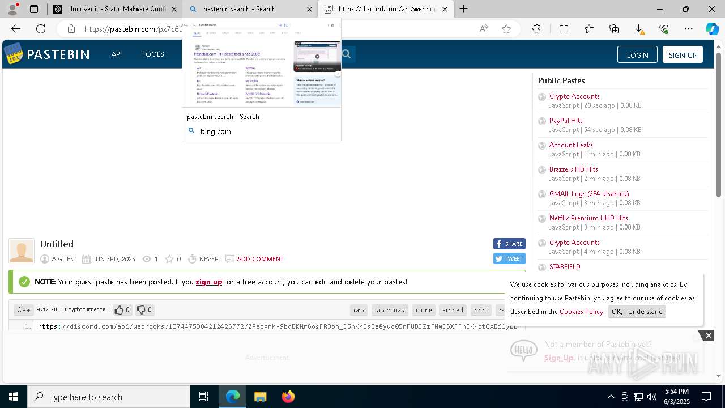Open the Cryptocurrency category link
Screen dimensions: 725x408
pos(85,309)
